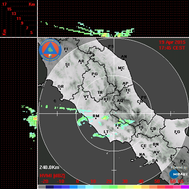Click the 19 Apr 2015 date text

point(172,42)
